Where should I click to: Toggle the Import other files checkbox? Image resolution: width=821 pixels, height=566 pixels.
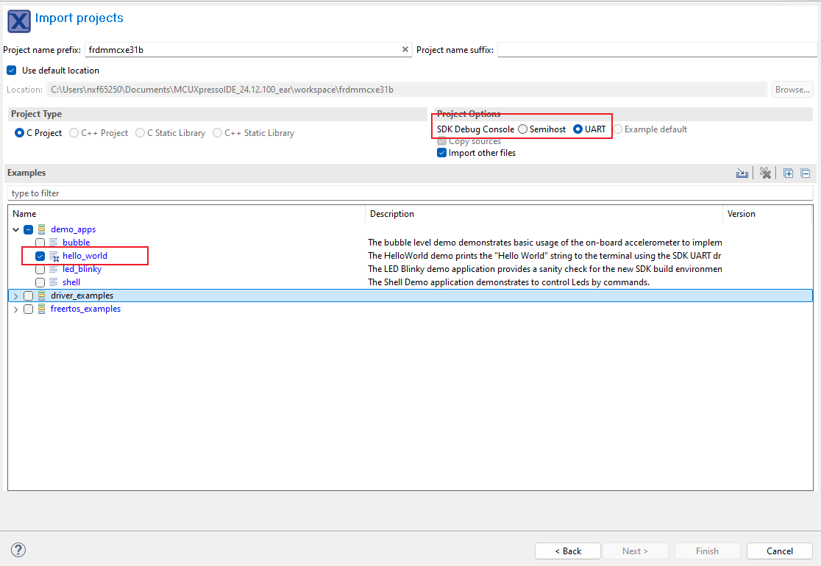(x=441, y=153)
